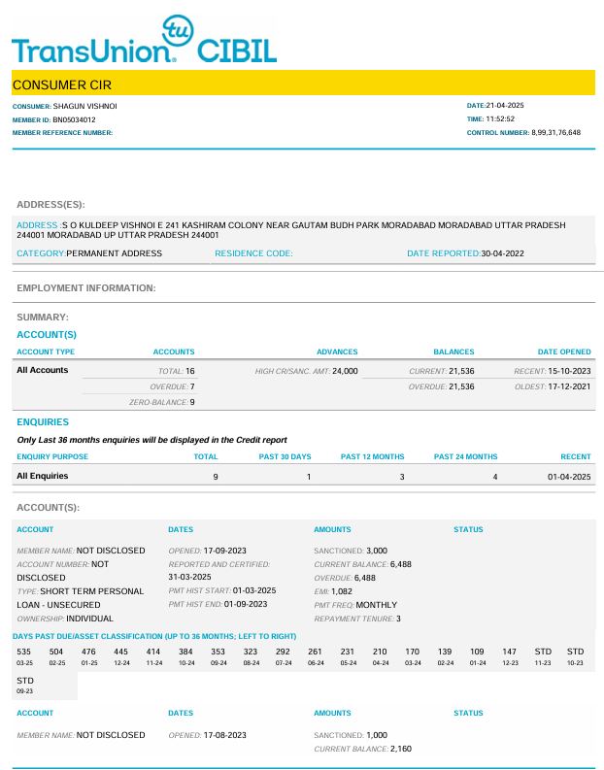
Task: Select payment history start 01-03-2025
Action: pyautogui.click(x=254, y=590)
